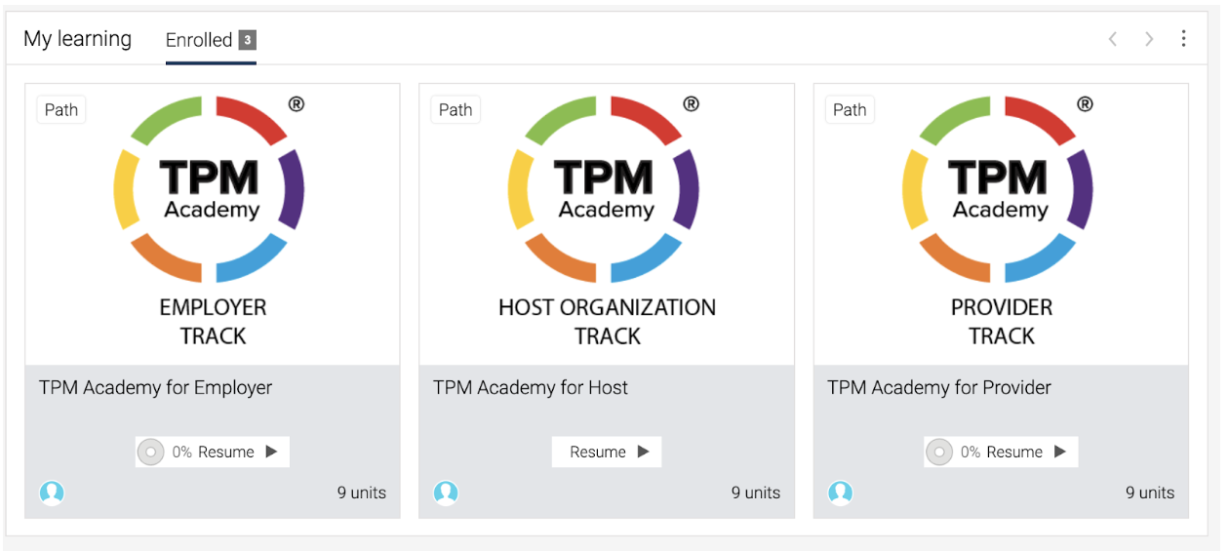Open the TPM Academy for Host title

tap(531, 387)
